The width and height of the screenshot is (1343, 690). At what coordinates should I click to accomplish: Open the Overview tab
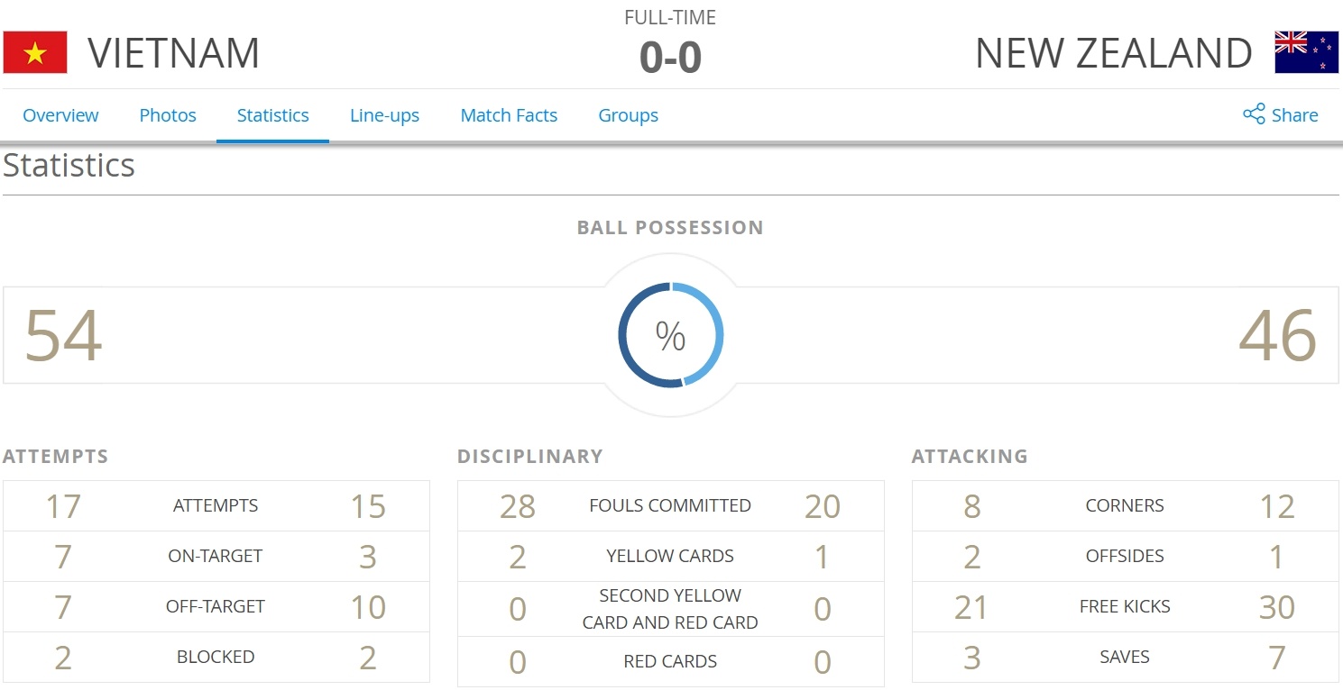pyautogui.click(x=60, y=115)
